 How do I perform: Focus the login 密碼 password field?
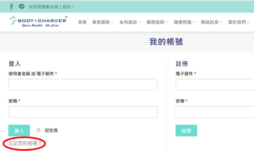[x=83, y=112]
